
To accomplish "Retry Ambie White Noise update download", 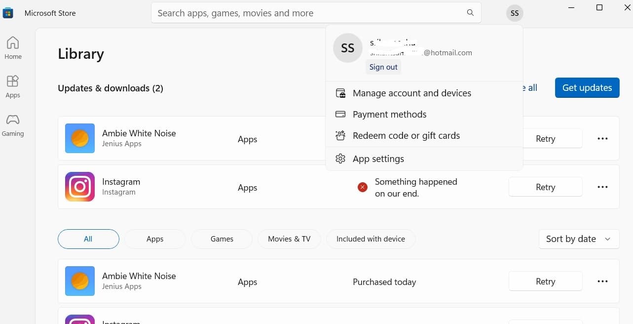I will tap(546, 139).
